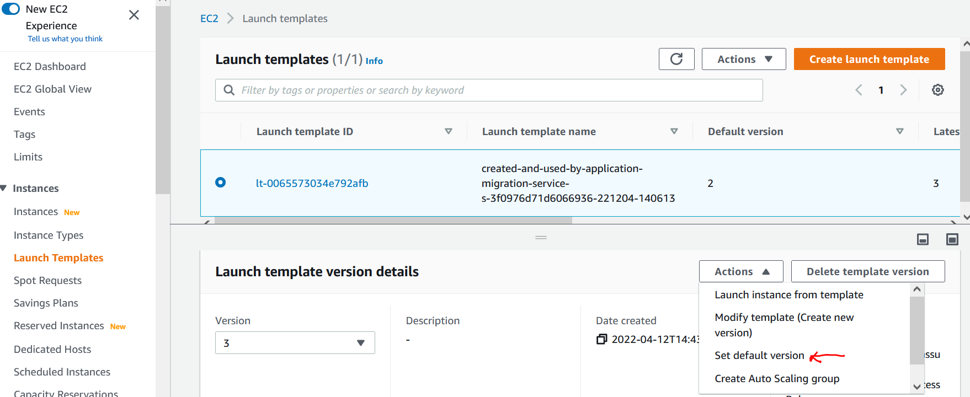This screenshot has width=970, height=397.
Task: Open the Version 3 dropdown
Action: [295, 342]
